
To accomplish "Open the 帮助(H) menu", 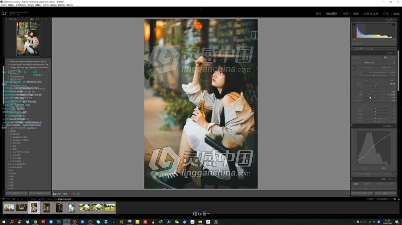I will [x=69, y=5].
